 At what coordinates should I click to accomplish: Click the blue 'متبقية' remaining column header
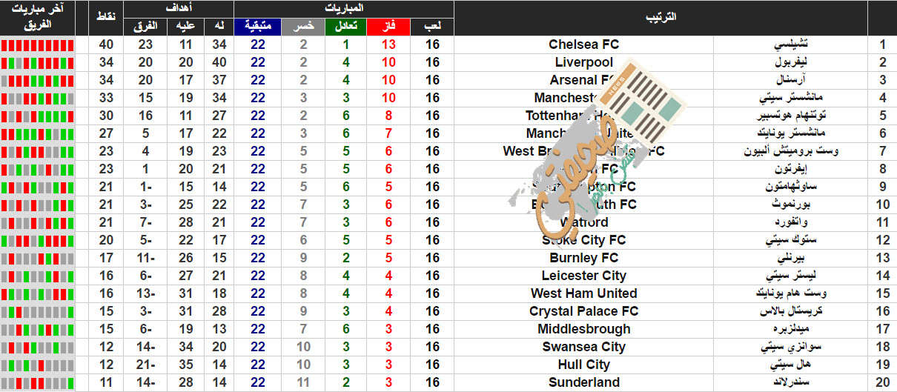click(x=258, y=27)
